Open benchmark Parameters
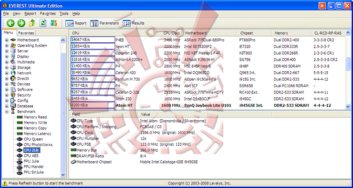The height and width of the screenshot is (188, 353). [x=105, y=23]
